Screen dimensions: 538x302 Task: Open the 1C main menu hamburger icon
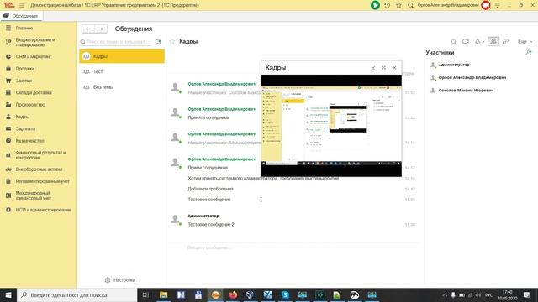pos(22,5)
